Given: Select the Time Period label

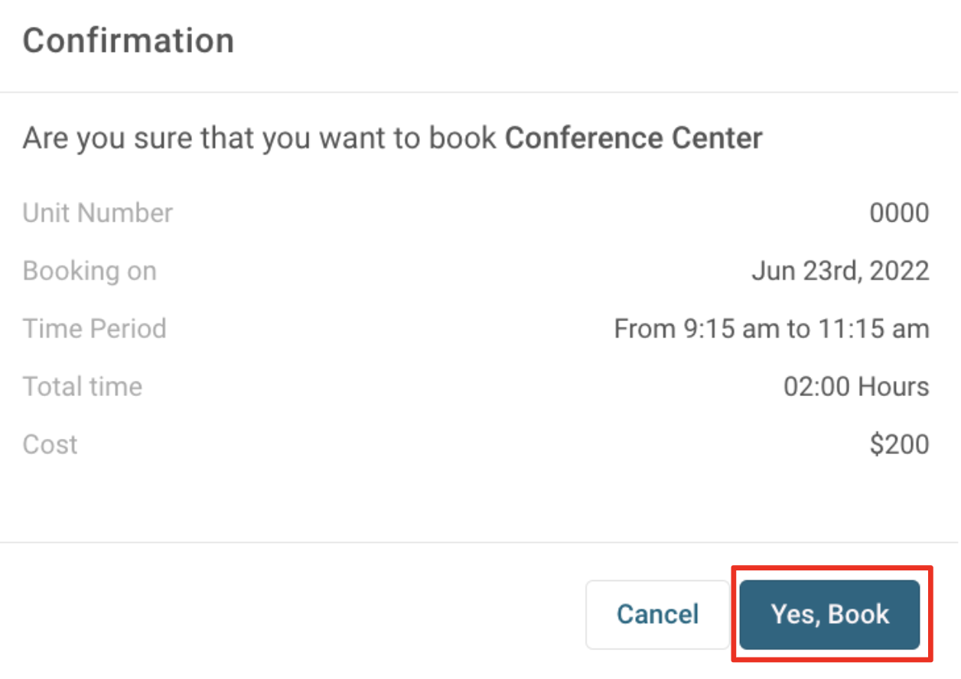Looking at the screenshot, I should pos(94,329).
